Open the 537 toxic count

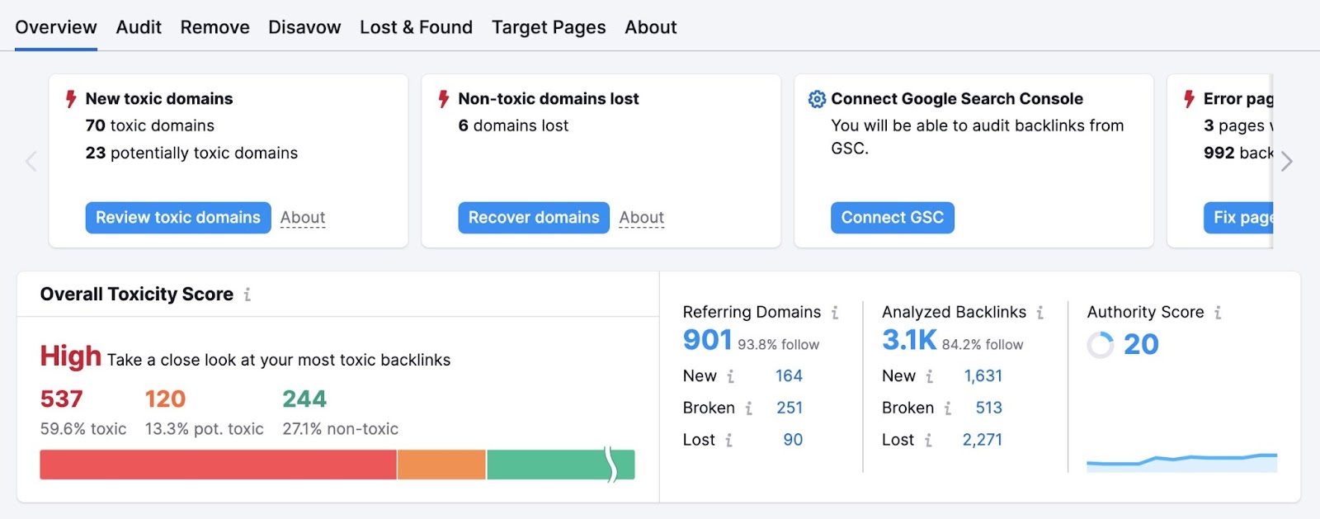click(x=61, y=399)
